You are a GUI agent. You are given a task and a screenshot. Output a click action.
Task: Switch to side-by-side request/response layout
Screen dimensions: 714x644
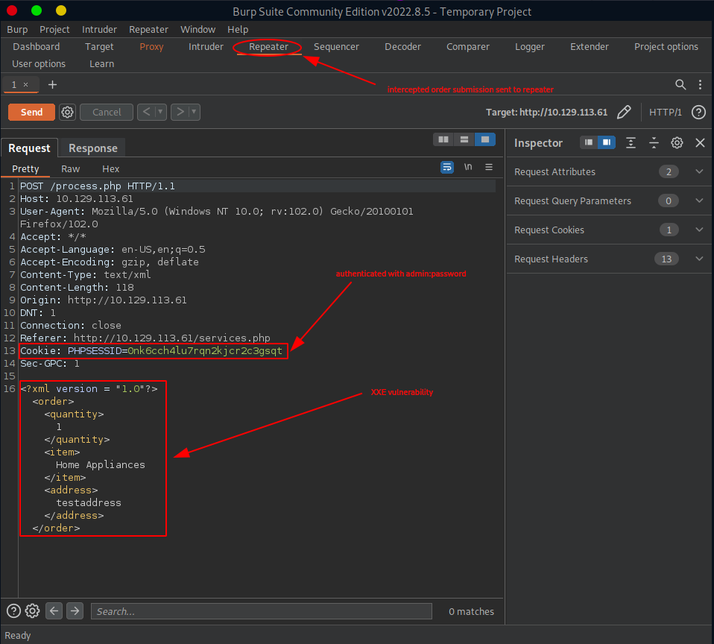[x=443, y=139]
